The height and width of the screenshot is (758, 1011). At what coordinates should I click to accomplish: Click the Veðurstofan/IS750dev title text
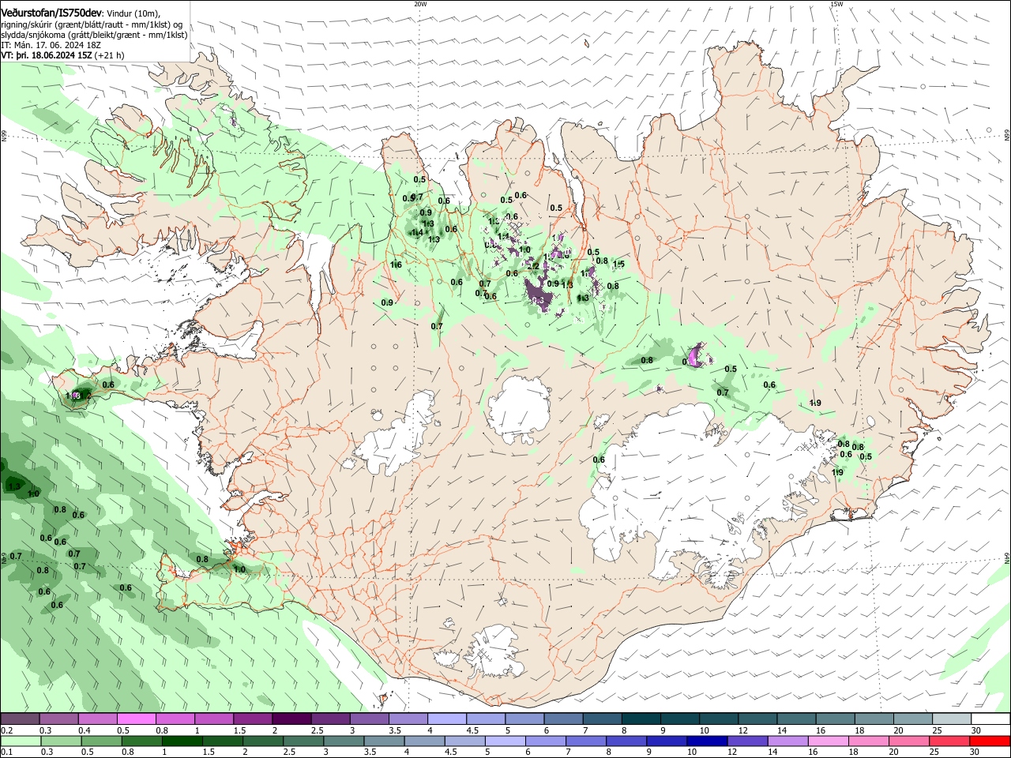click(51, 13)
